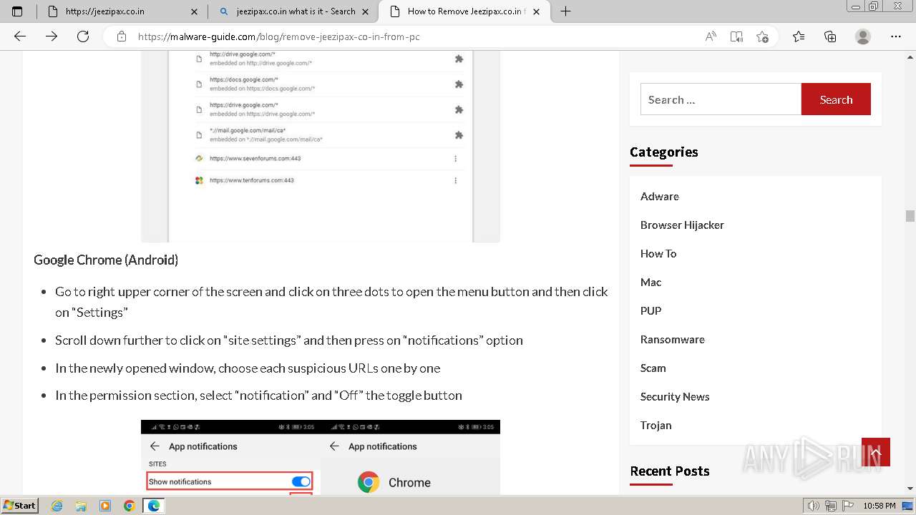This screenshot has height=515, width=916.
Task: Open the Ransomware category
Action: click(x=673, y=339)
